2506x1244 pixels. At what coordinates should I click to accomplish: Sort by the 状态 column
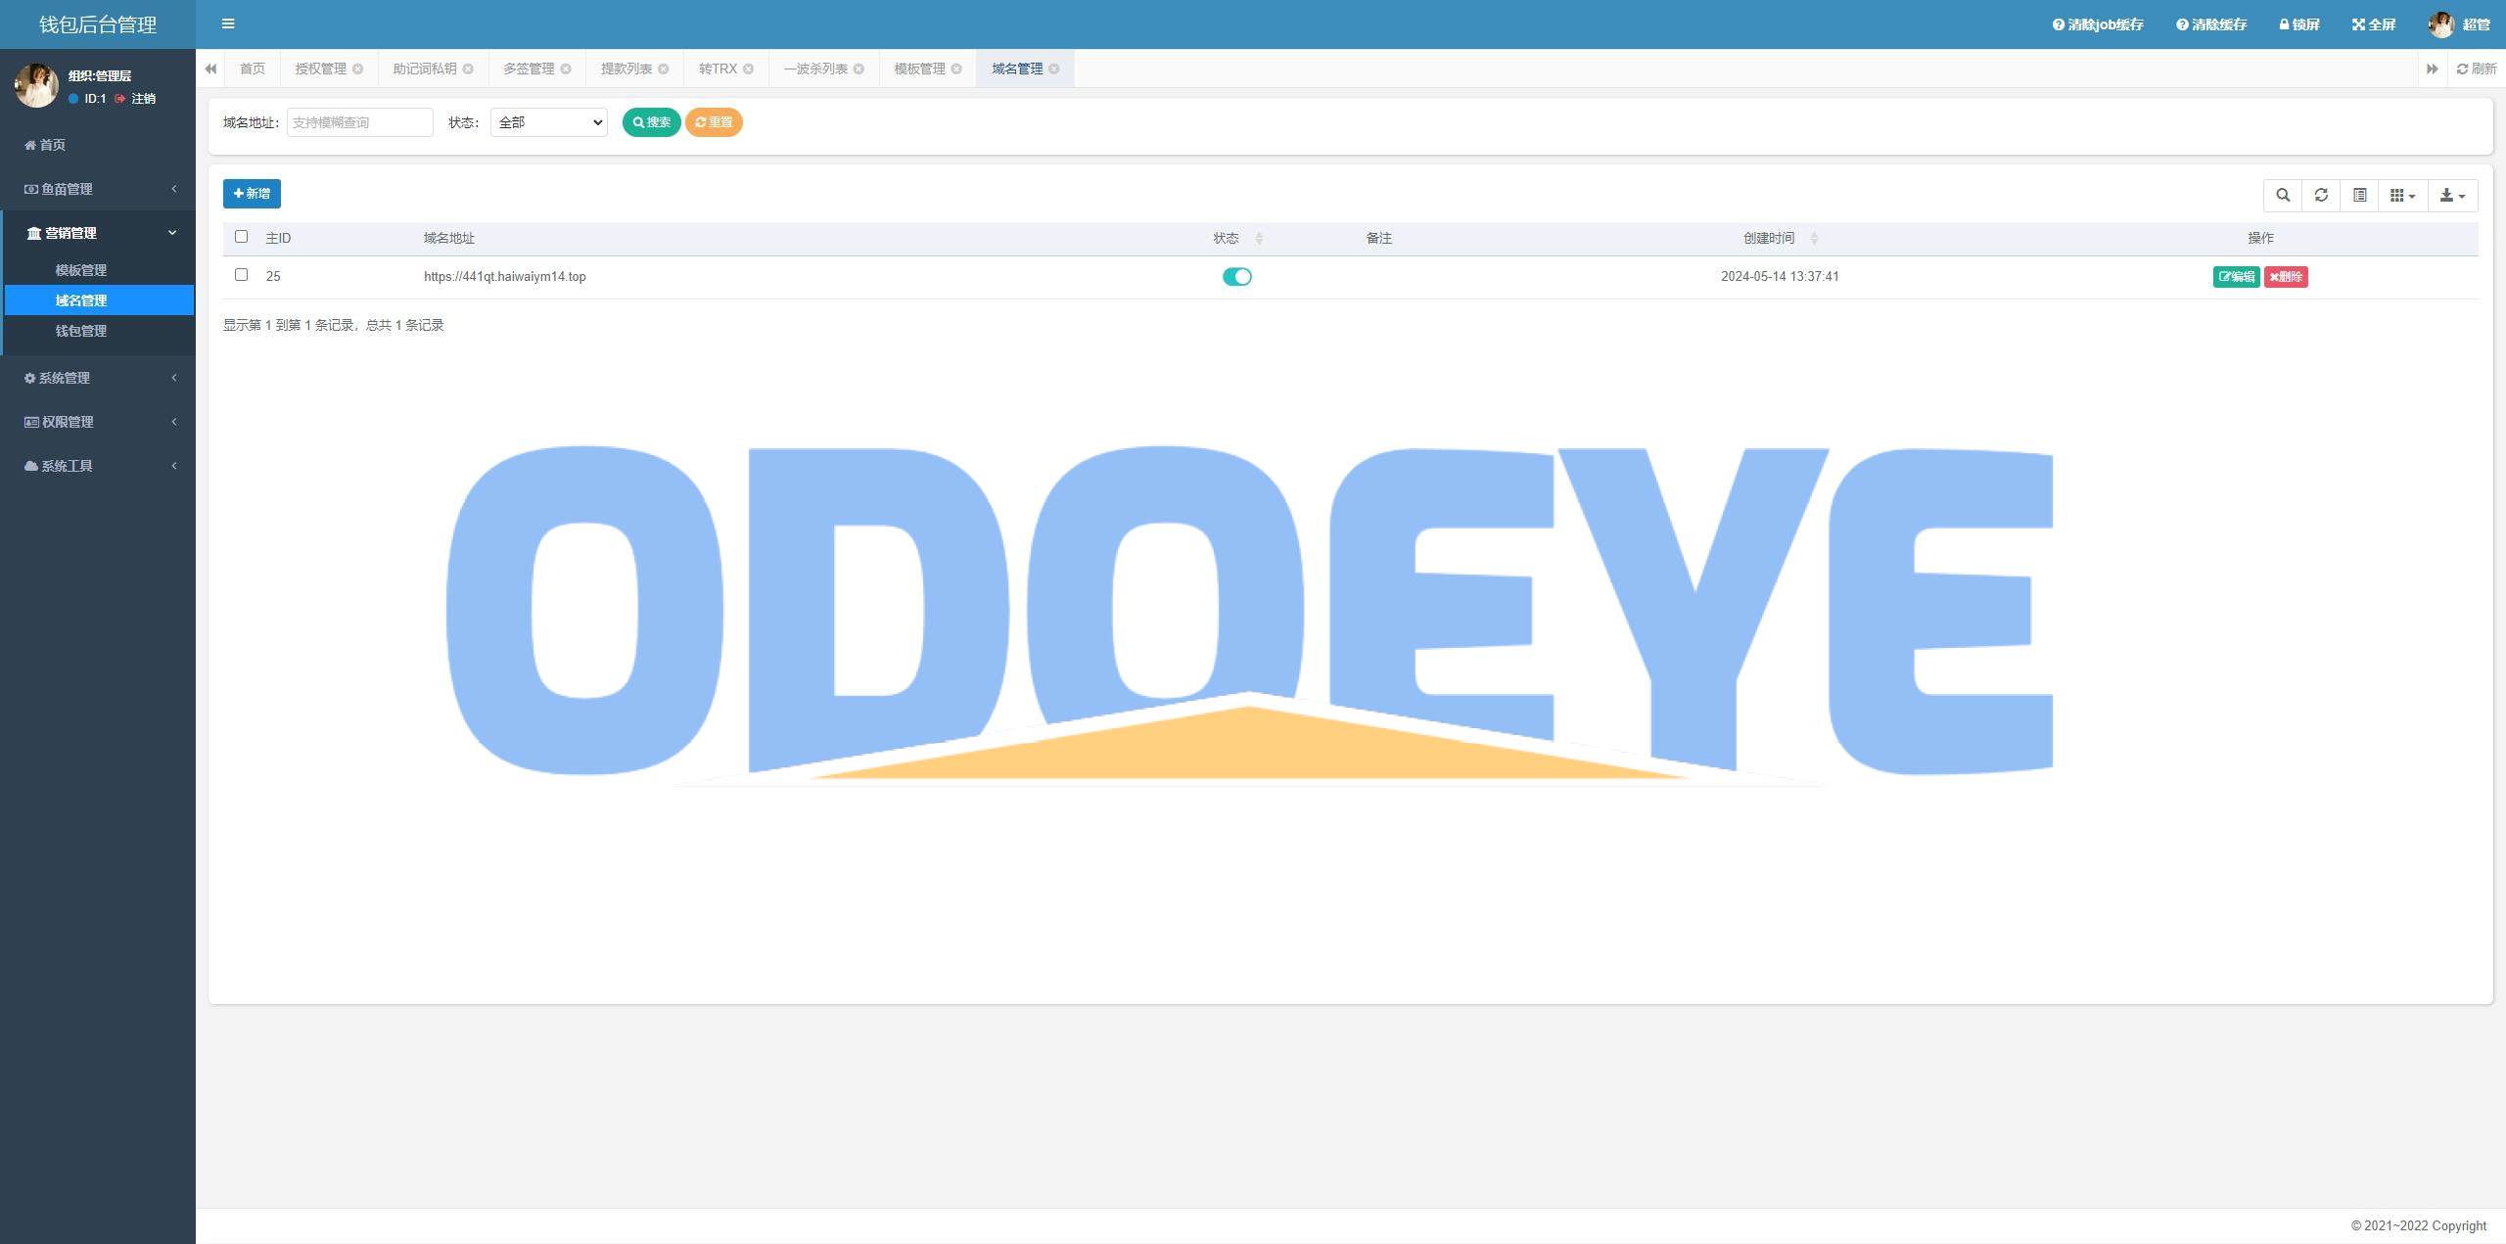[1237, 238]
